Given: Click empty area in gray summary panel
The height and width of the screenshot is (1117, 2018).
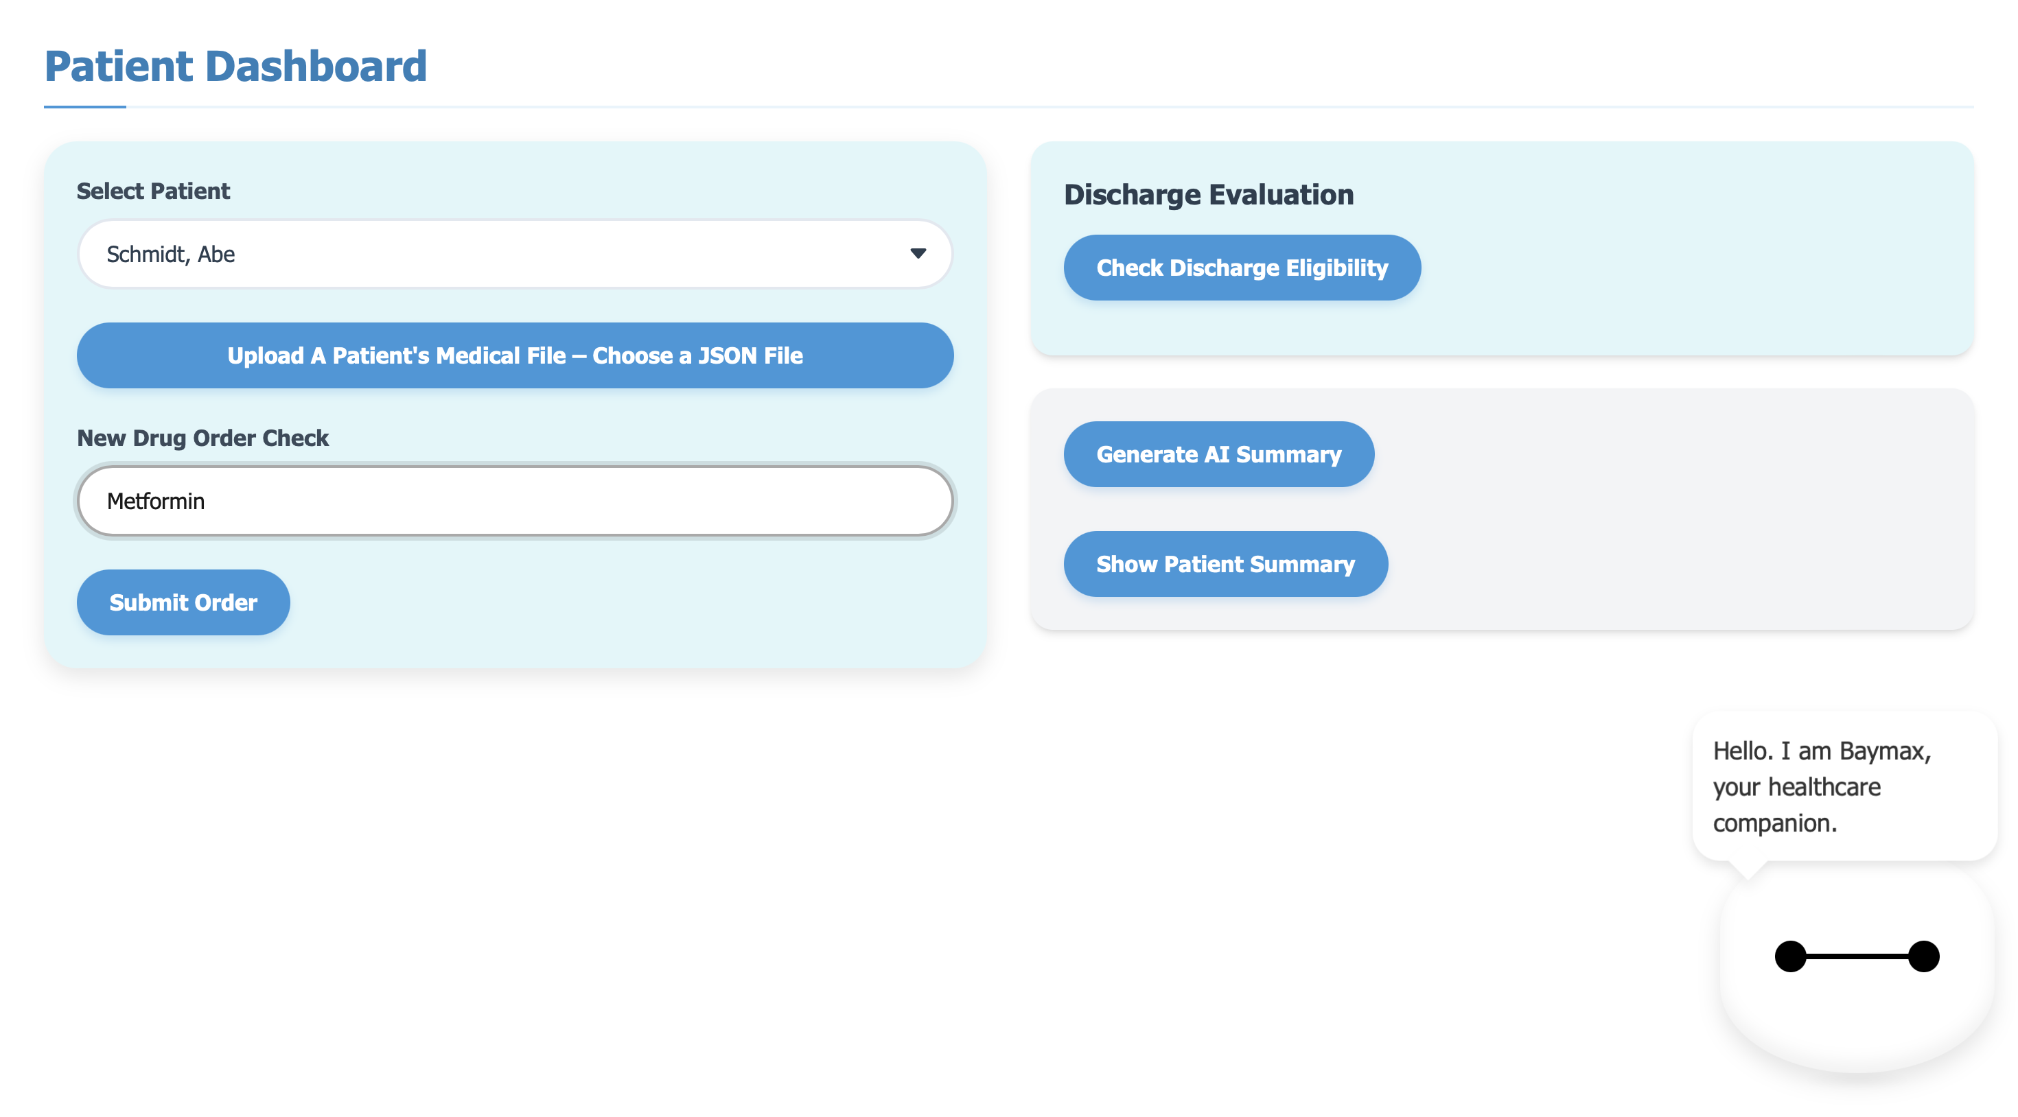Looking at the screenshot, I should click(1684, 509).
